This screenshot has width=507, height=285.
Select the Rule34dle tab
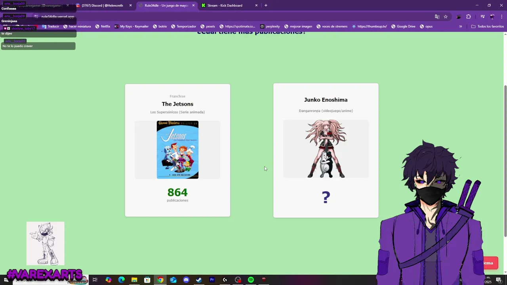click(167, 6)
